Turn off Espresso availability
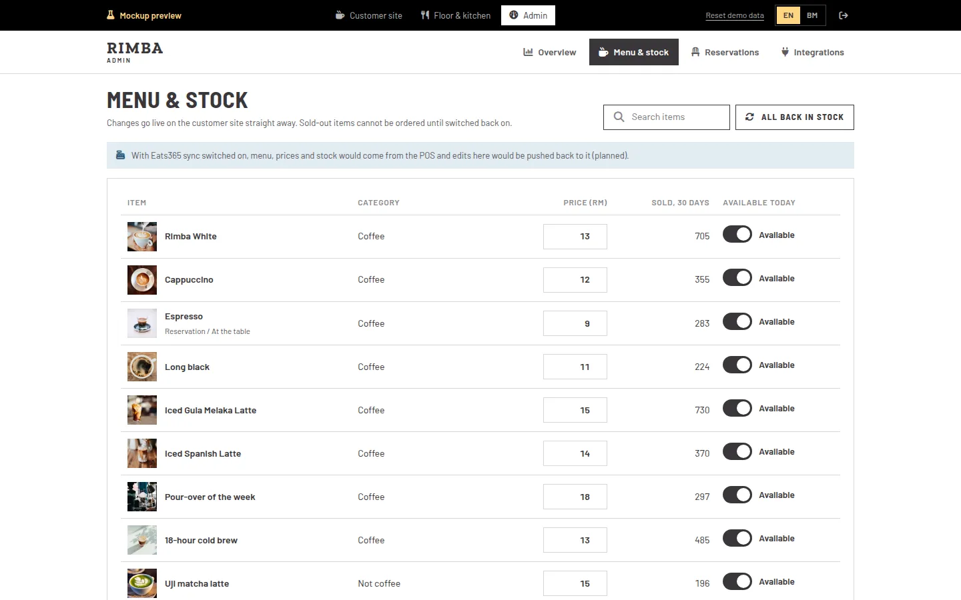The image size is (961, 600). point(737,321)
